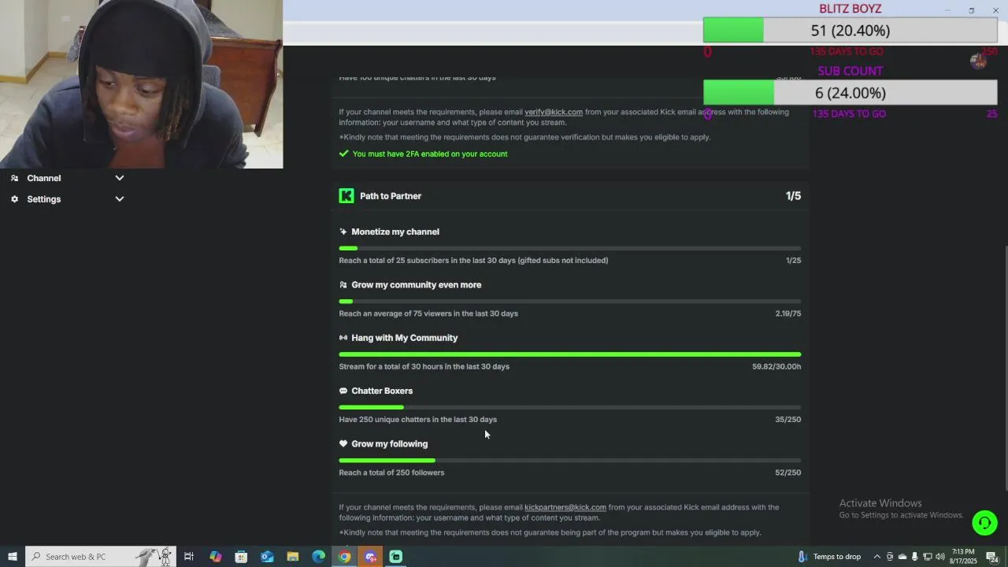Click the 1/5 partner progress counter
This screenshot has width=1008, height=567.
pos(793,196)
